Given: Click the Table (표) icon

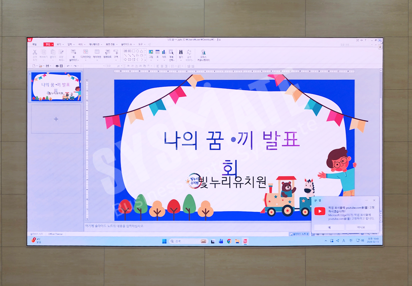Looking at the screenshot, I should click(157, 52).
